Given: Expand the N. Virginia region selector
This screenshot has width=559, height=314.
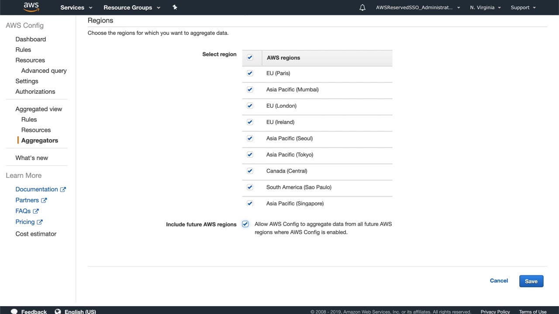Looking at the screenshot, I should (x=485, y=7).
